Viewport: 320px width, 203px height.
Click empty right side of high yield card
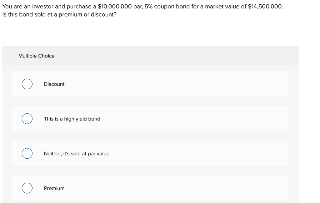[x=203, y=119]
